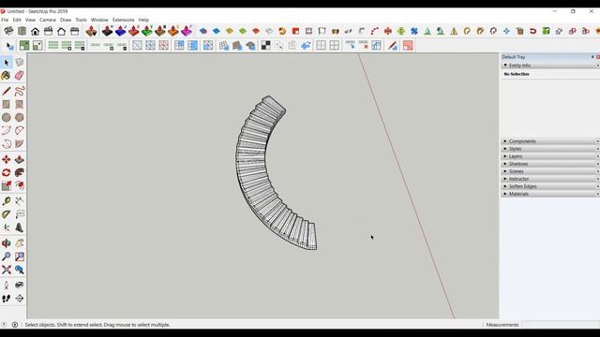Select the Pie tool

point(20,144)
